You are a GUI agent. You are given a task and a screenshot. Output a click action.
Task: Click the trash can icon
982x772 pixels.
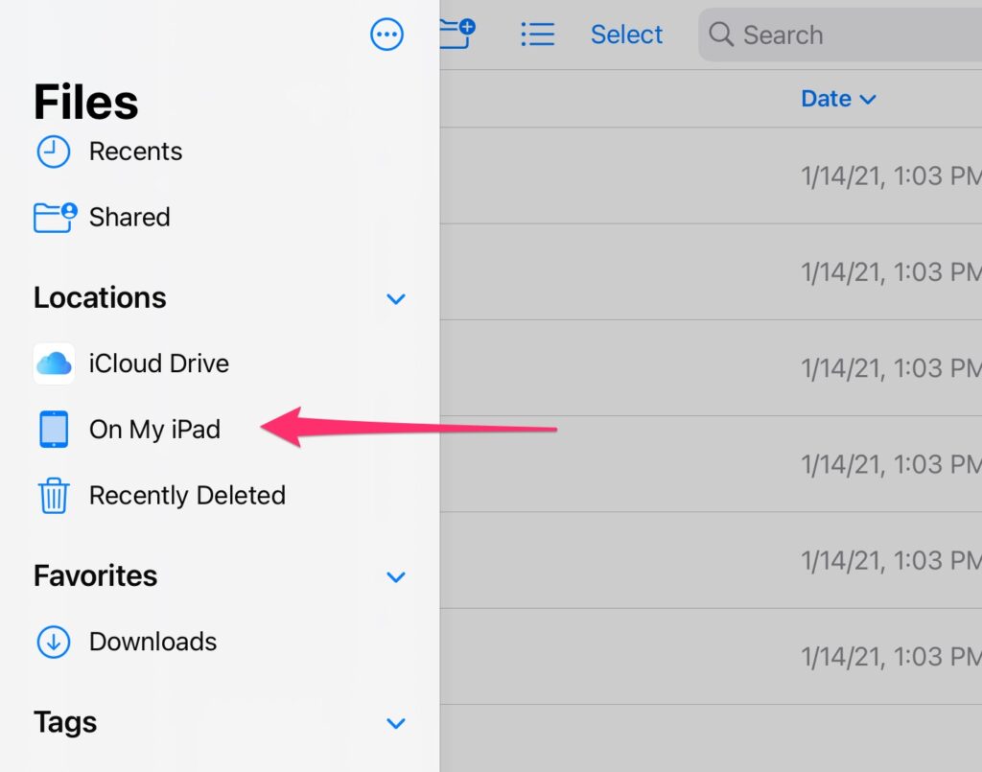click(54, 495)
